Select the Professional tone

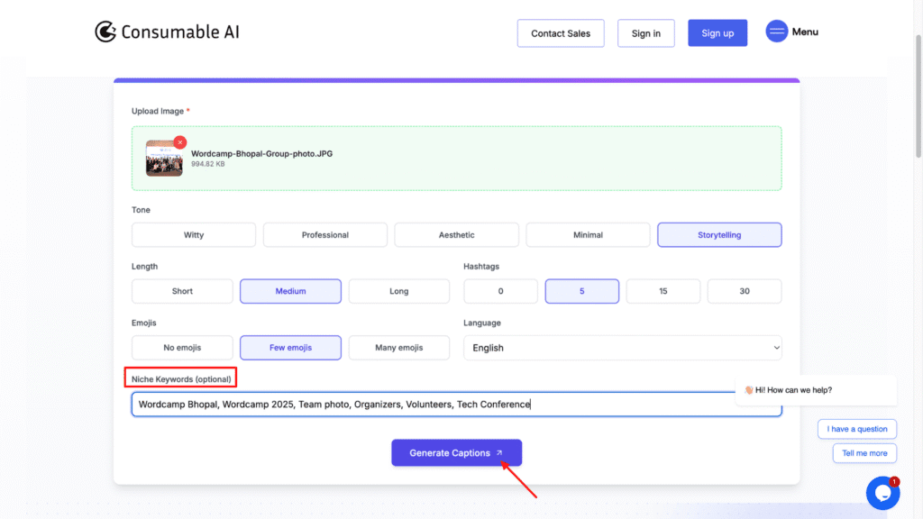(324, 235)
